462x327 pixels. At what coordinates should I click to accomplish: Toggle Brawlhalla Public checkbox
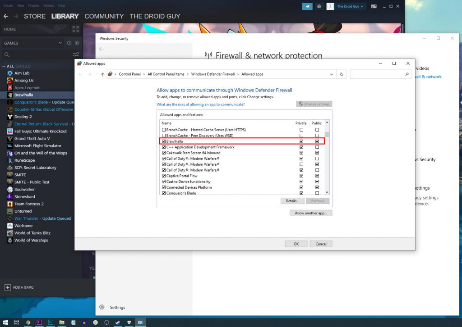coord(317,141)
